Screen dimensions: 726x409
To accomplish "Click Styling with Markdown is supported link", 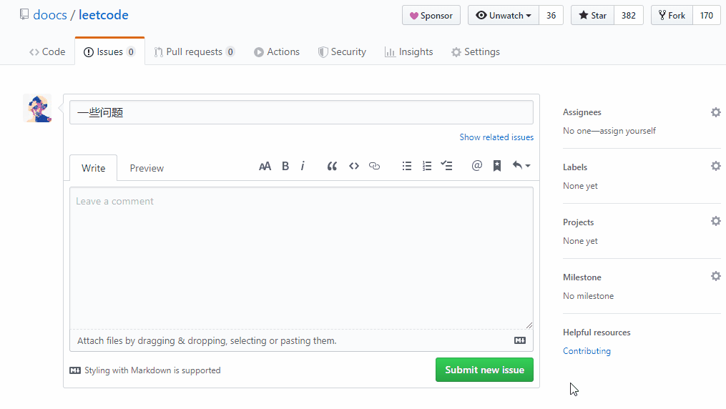I will (x=152, y=370).
